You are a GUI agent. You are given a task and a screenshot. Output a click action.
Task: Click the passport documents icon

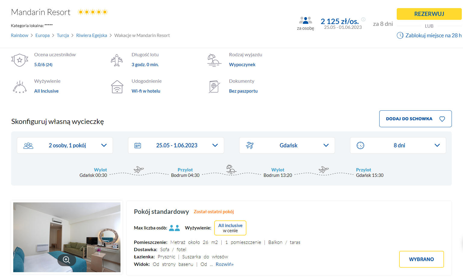coord(214,87)
